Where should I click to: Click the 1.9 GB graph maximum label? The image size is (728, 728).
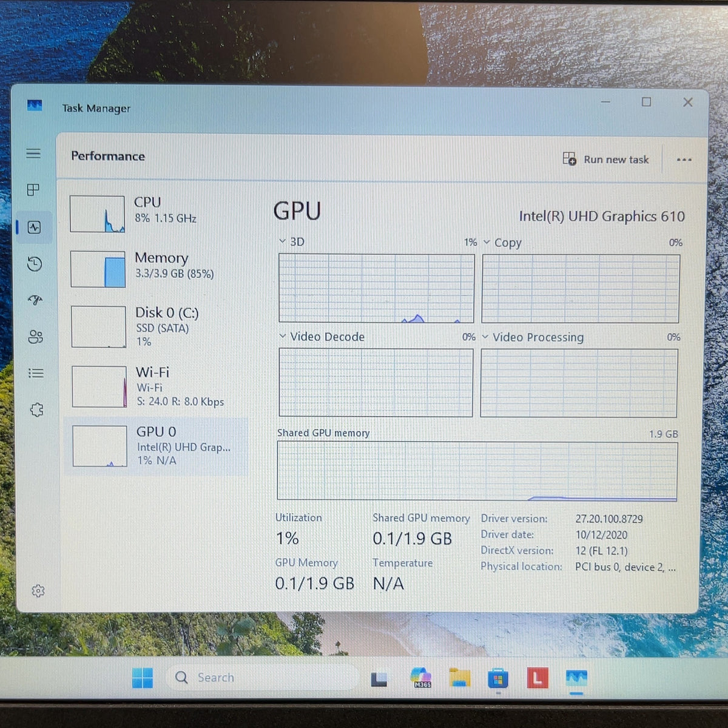pos(664,434)
